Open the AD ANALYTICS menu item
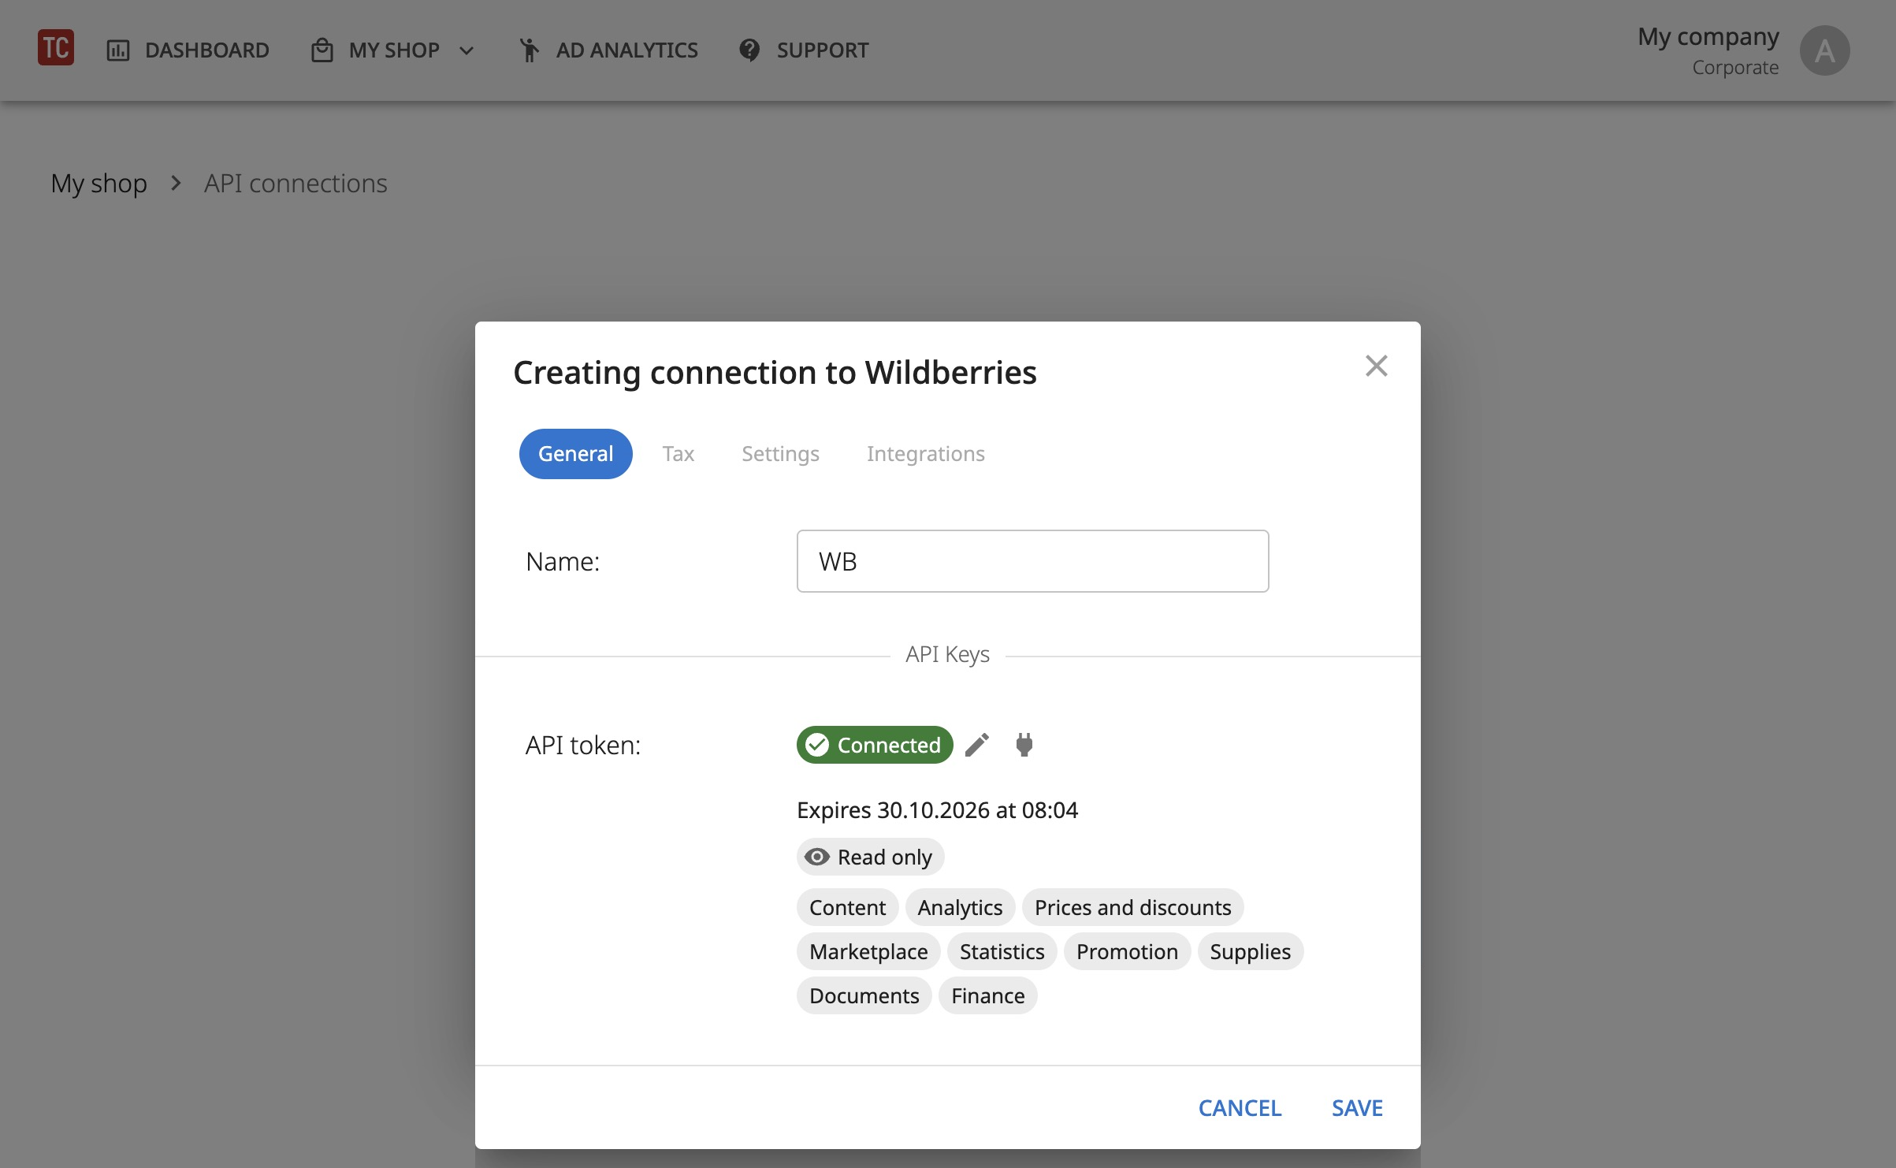Image resolution: width=1896 pixels, height=1168 pixels. 608,50
